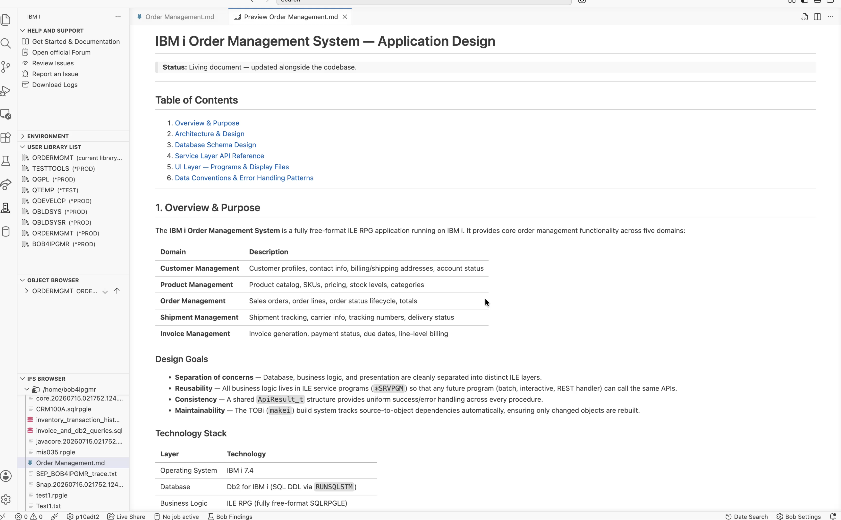Open Date Search in status bar
The width and height of the screenshot is (841, 520).
(x=746, y=516)
